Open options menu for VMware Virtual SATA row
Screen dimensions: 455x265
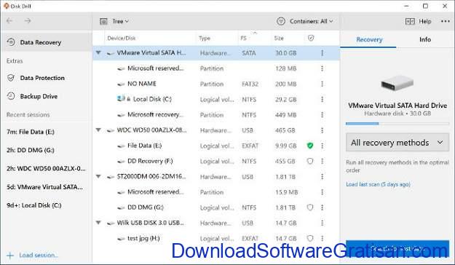(x=322, y=53)
